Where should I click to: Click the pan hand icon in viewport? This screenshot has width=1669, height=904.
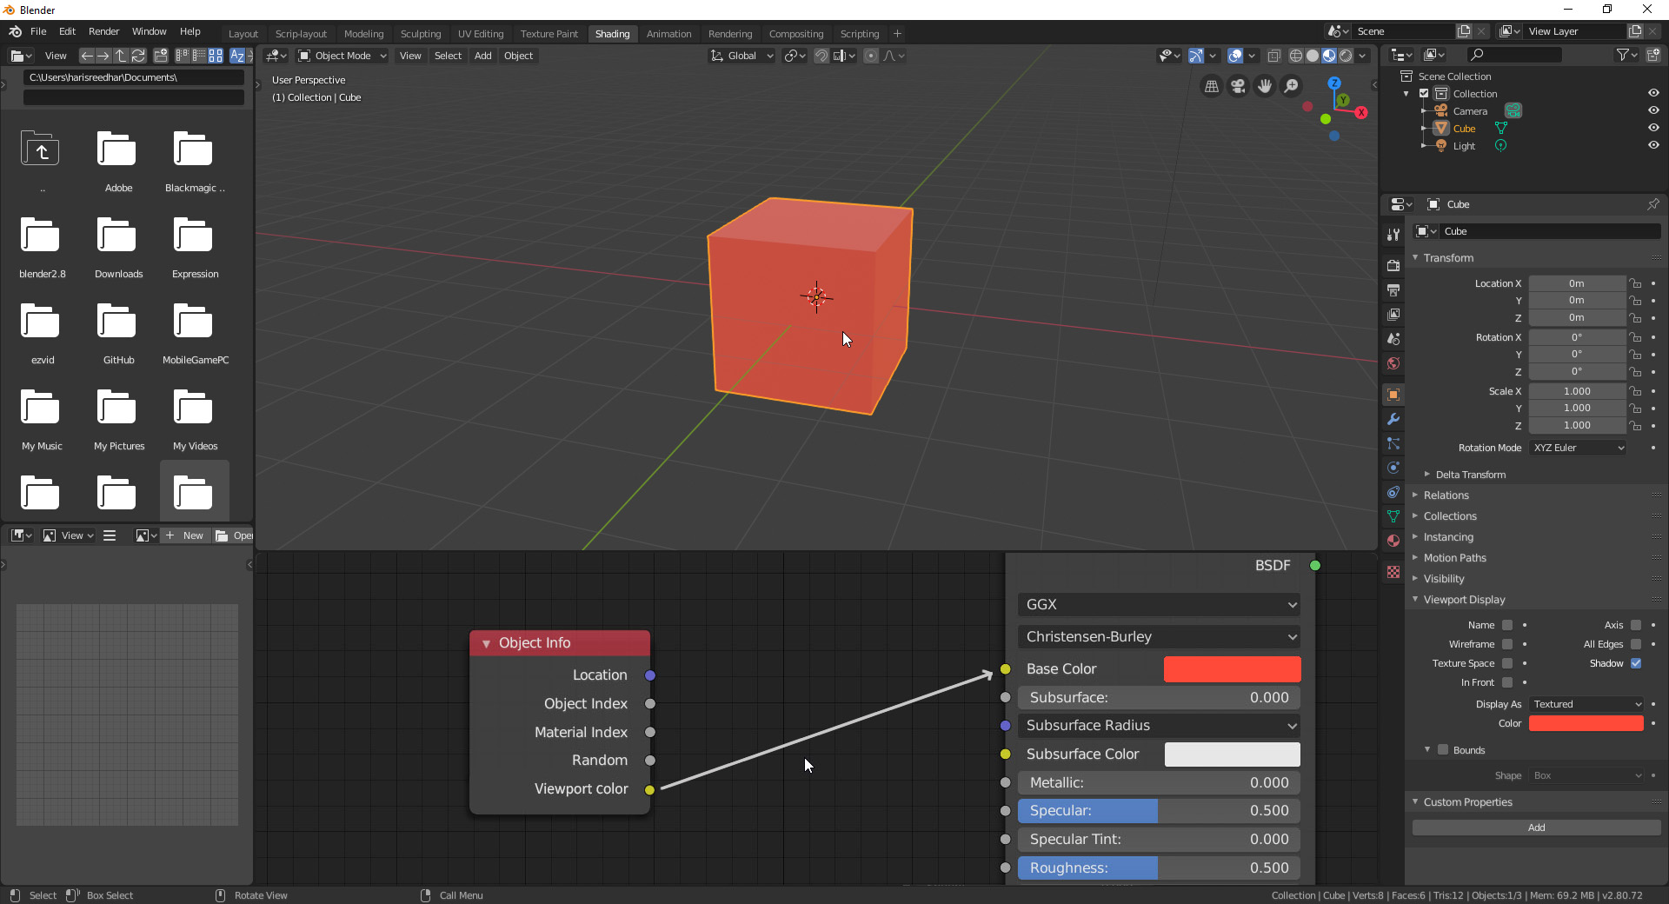(1265, 86)
